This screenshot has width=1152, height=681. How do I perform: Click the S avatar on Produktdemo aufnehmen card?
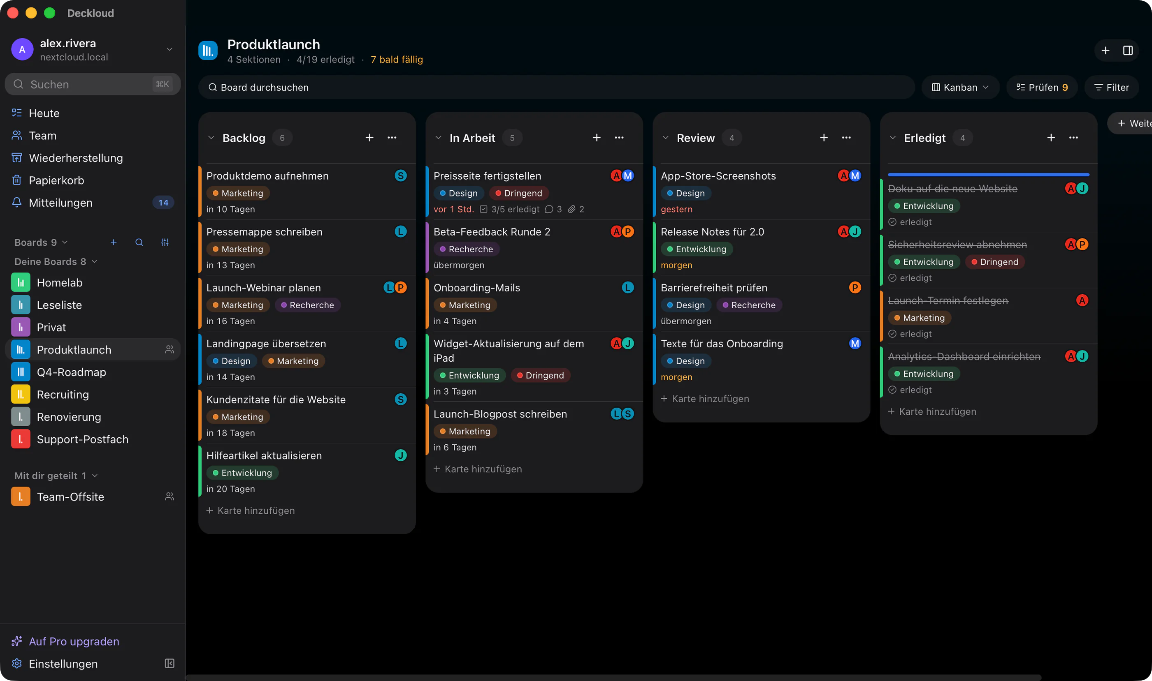point(401,176)
